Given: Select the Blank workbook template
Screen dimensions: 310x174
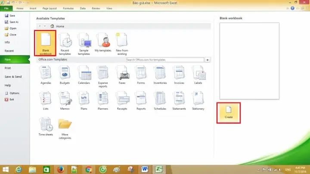Looking at the screenshot, I should [x=46, y=43].
